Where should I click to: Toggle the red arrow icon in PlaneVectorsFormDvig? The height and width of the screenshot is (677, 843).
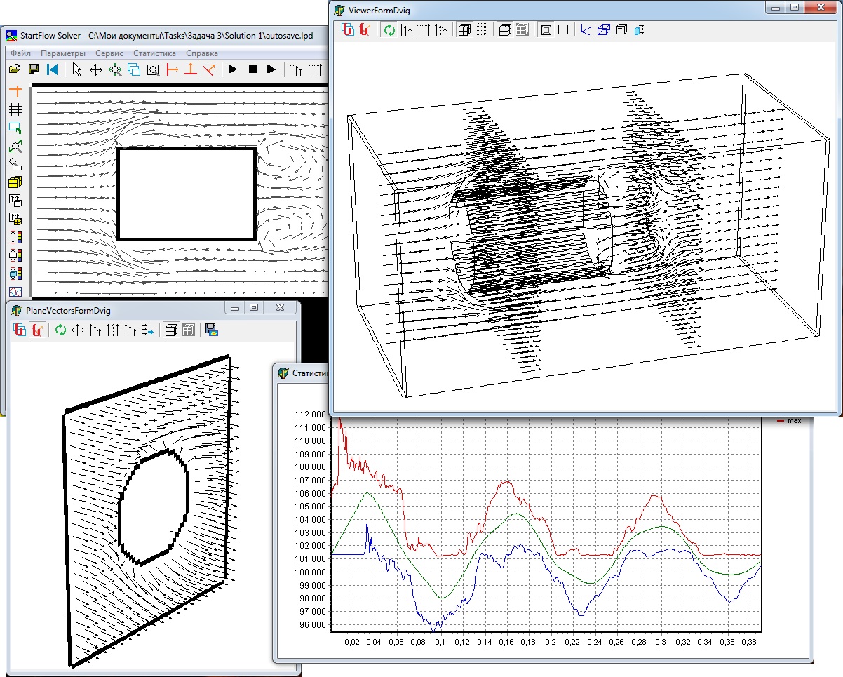pos(39,330)
